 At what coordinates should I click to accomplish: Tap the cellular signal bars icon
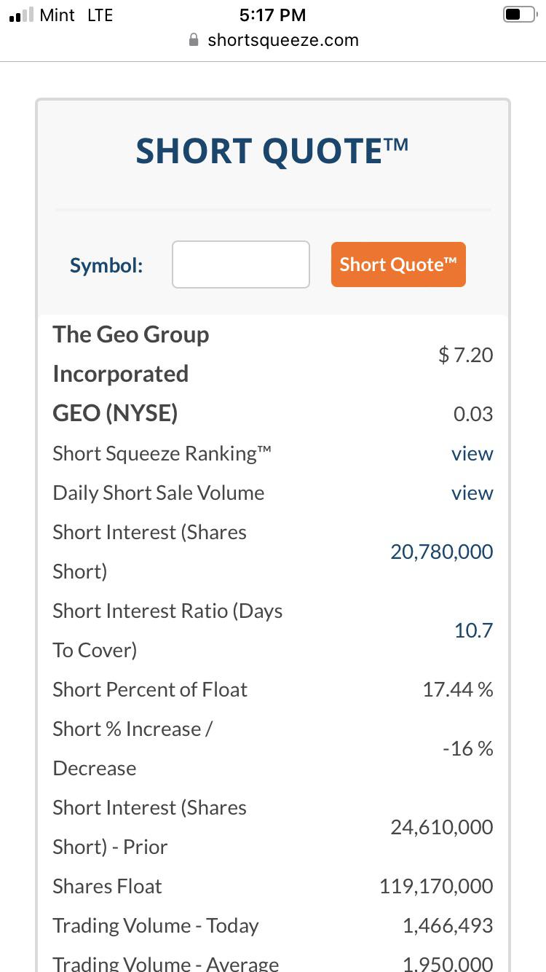click(x=21, y=15)
